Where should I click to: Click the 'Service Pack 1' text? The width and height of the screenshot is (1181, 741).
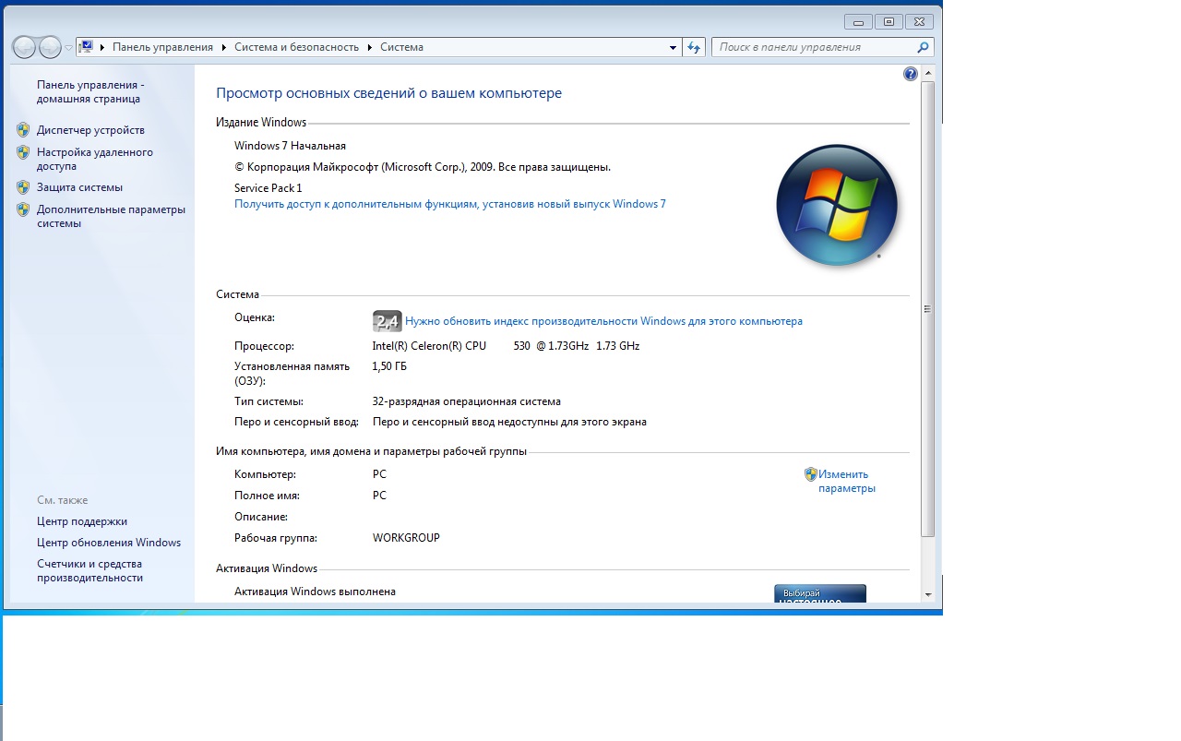click(x=268, y=188)
